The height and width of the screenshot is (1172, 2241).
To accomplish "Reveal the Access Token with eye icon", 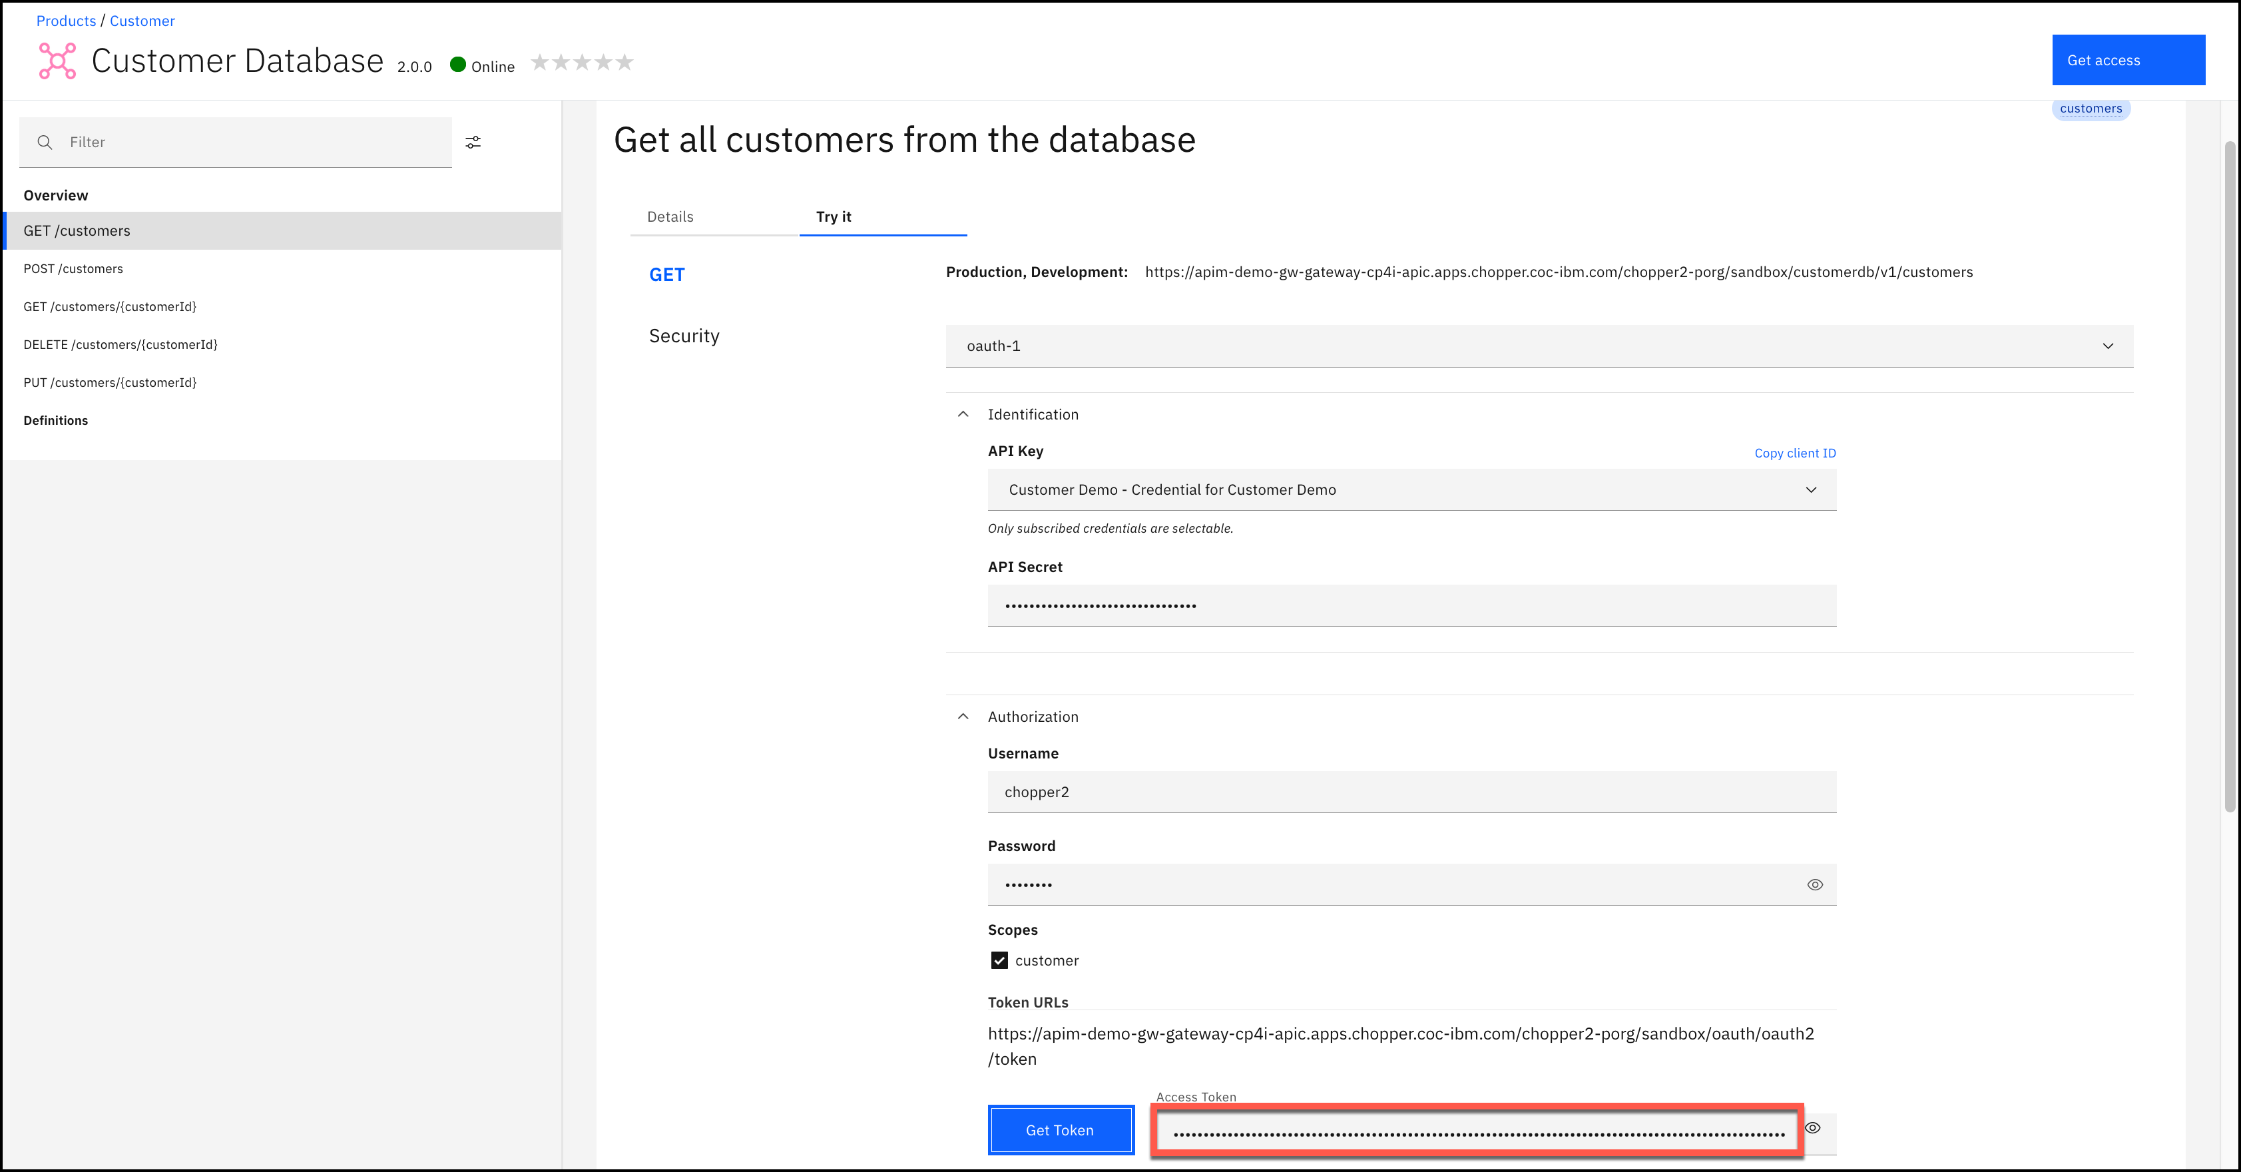I will pos(1813,1127).
